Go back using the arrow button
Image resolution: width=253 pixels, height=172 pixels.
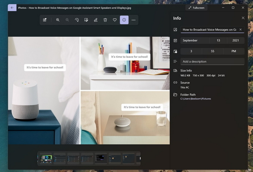click(x=12, y=8)
